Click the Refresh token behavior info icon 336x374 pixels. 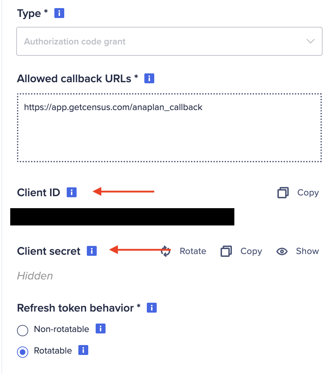click(x=152, y=308)
